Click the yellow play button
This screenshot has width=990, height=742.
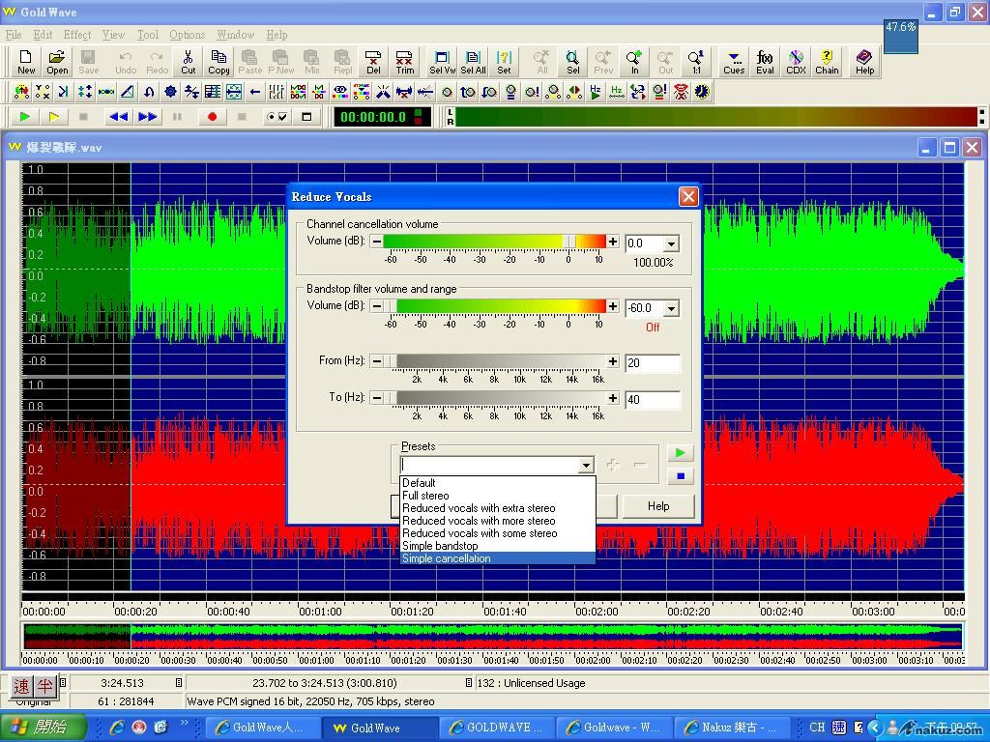click(54, 117)
